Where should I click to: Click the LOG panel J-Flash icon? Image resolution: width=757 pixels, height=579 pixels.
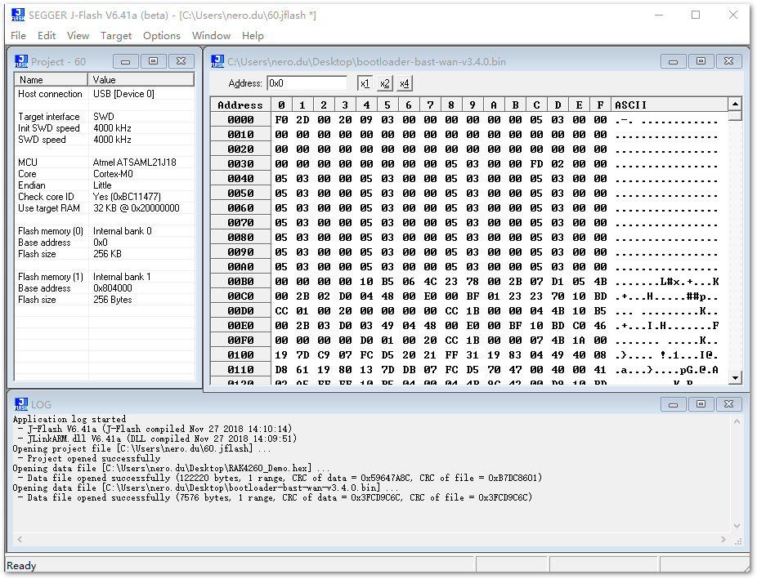(20, 404)
